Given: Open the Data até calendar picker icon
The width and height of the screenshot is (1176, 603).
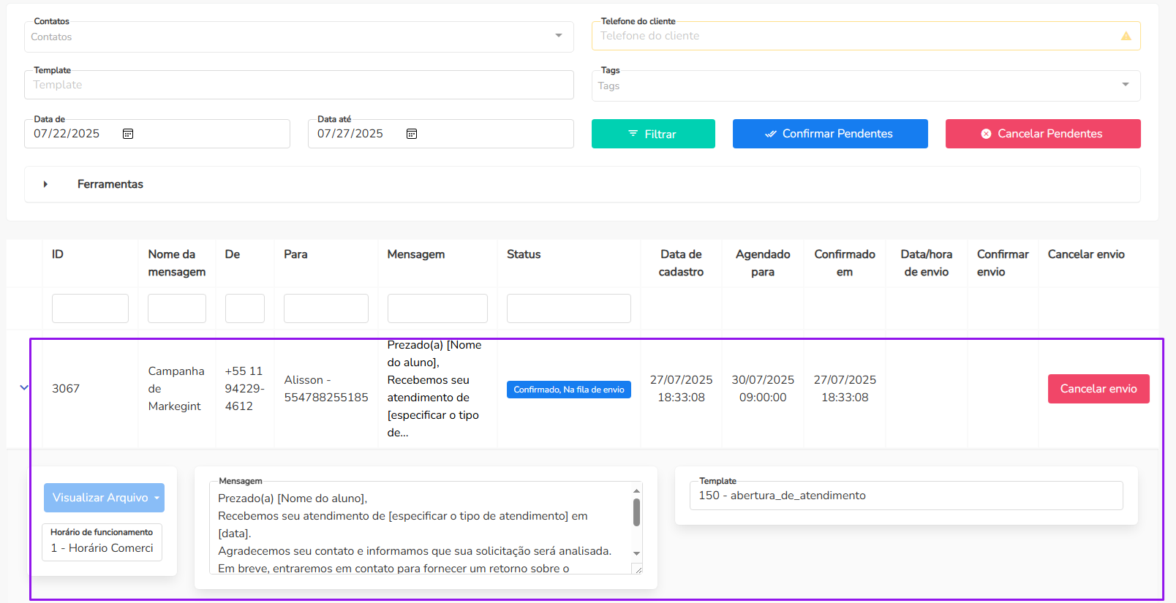Looking at the screenshot, I should pos(412,134).
